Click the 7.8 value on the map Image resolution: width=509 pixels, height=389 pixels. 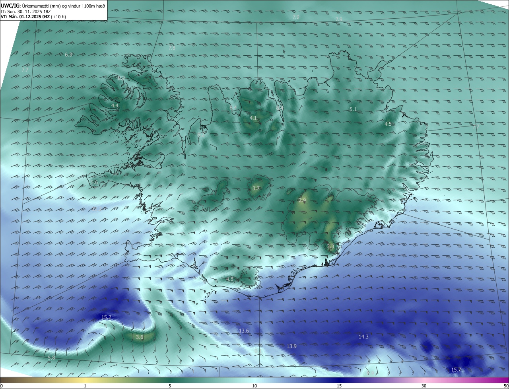172,48
